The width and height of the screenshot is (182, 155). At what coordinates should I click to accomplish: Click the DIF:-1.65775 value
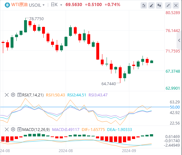[x=93, y=129]
